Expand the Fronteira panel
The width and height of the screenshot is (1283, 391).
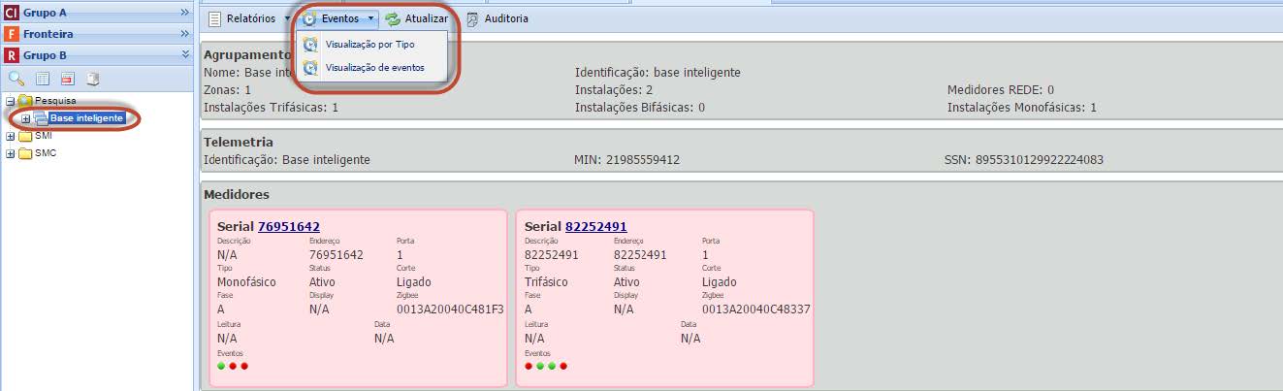tap(184, 34)
